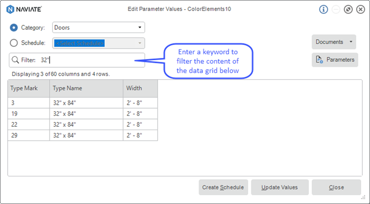Open the info help icon
This screenshot has height=204, width=370.
pos(324,9)
